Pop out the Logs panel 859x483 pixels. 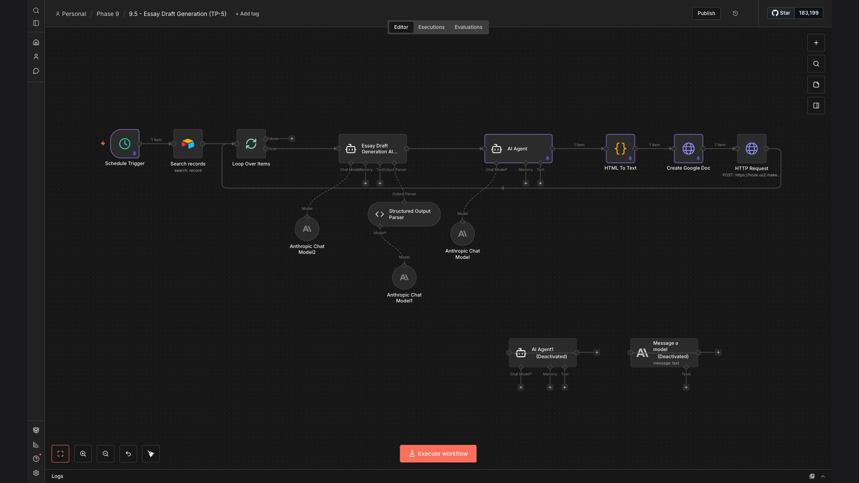(x=812, y=476)
